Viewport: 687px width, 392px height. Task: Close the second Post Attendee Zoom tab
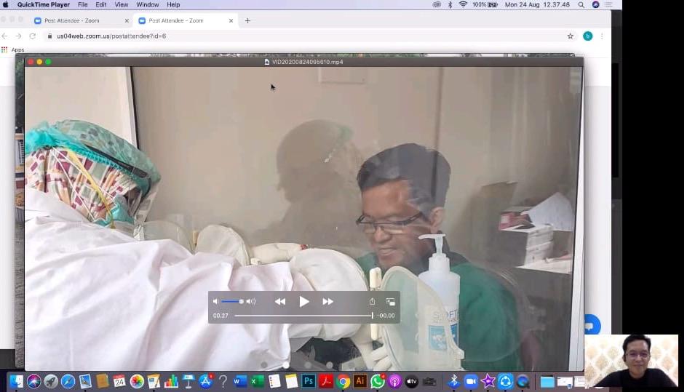tap(231, 20)
